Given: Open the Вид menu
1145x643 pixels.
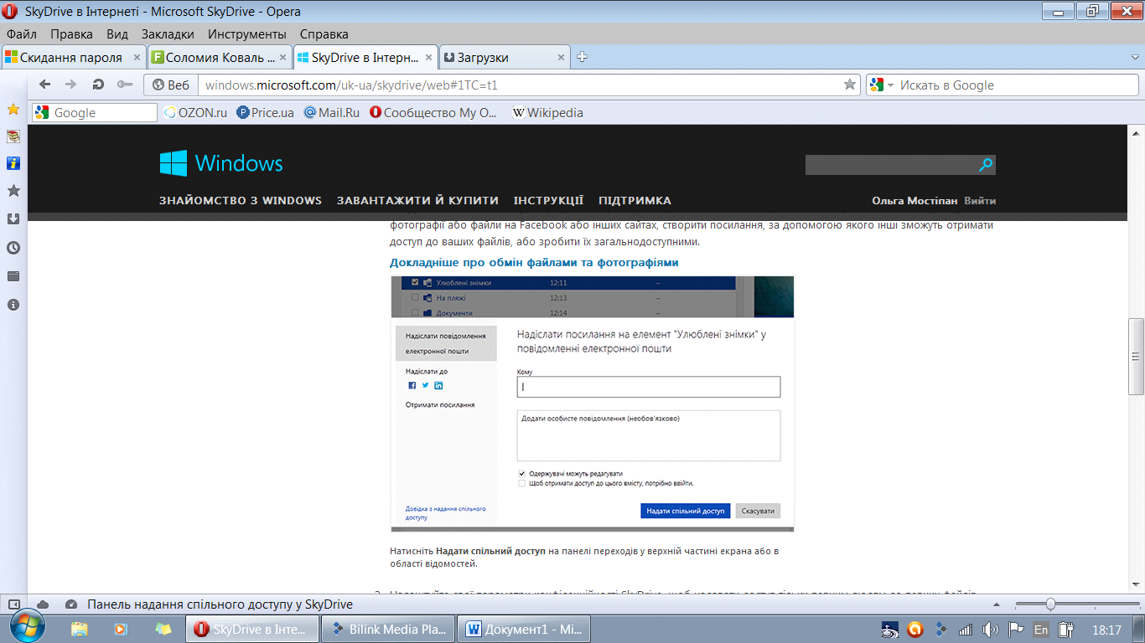Looking at the screenshot, I should click(x=117, y=34).
